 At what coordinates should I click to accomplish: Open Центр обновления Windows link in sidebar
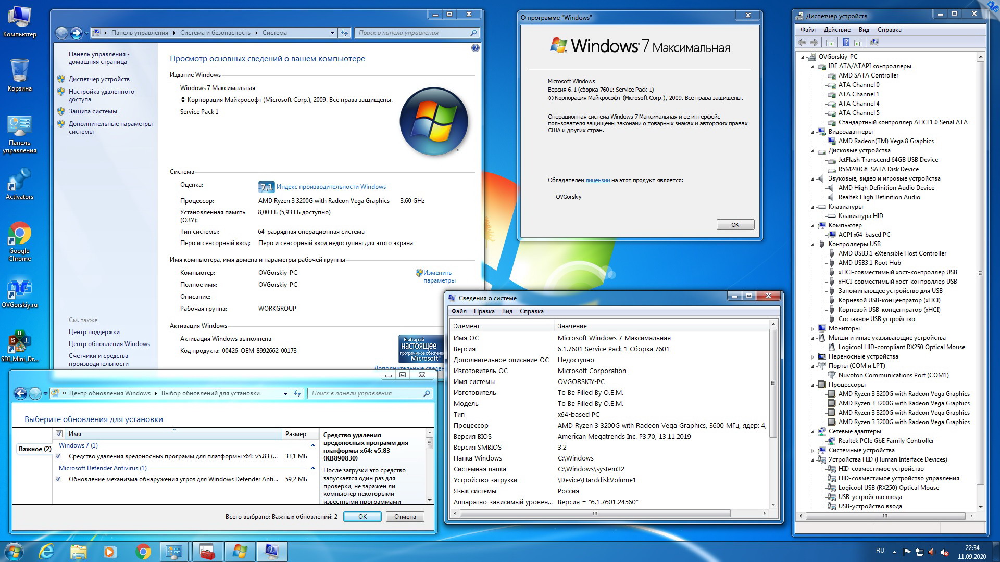tap(109, 344)
